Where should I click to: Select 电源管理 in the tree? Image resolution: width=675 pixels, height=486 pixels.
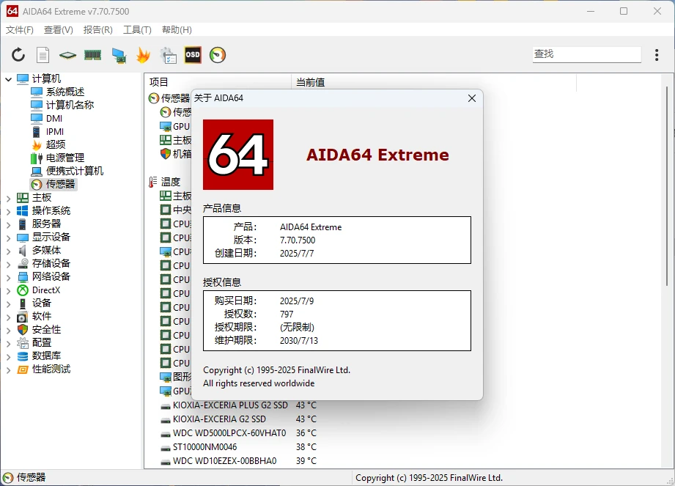tap(65, 158)
